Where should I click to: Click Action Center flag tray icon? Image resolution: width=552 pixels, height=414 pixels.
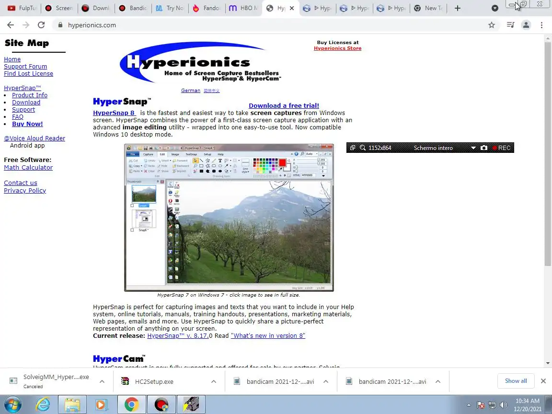coord(481,405)
